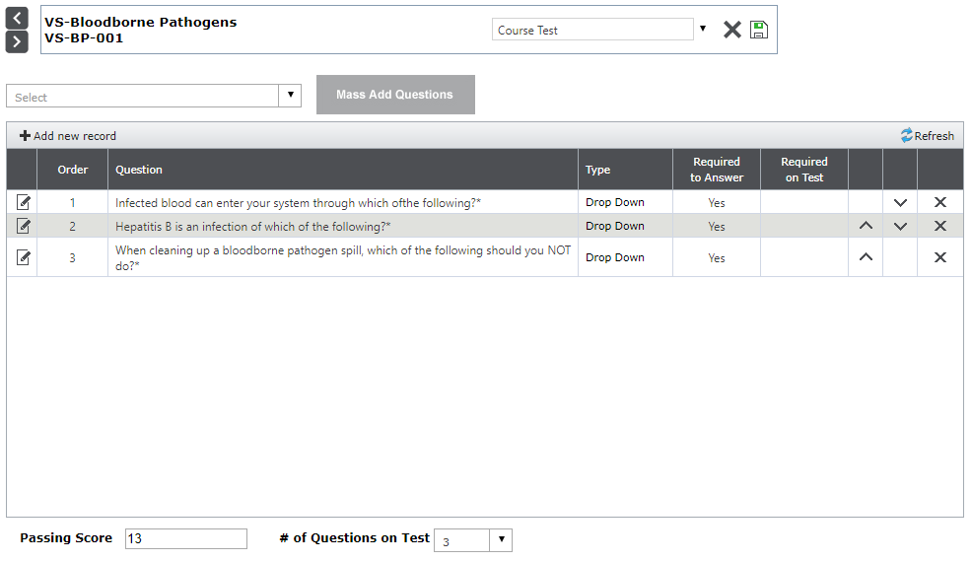This screenshot has width=972, height=562.
Task: Open the editor for question 3
Action: point(24,257)
